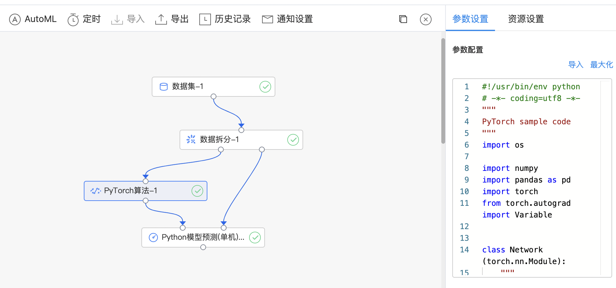Select the 参数设置 tab

470,19
